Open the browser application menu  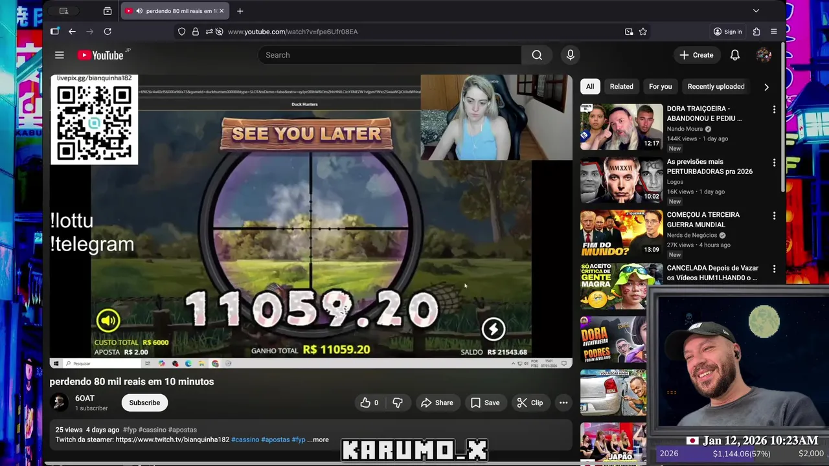click(774, 32)
